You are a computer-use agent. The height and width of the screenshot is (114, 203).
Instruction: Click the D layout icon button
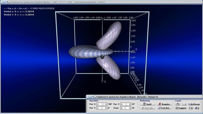coord(191,108)
